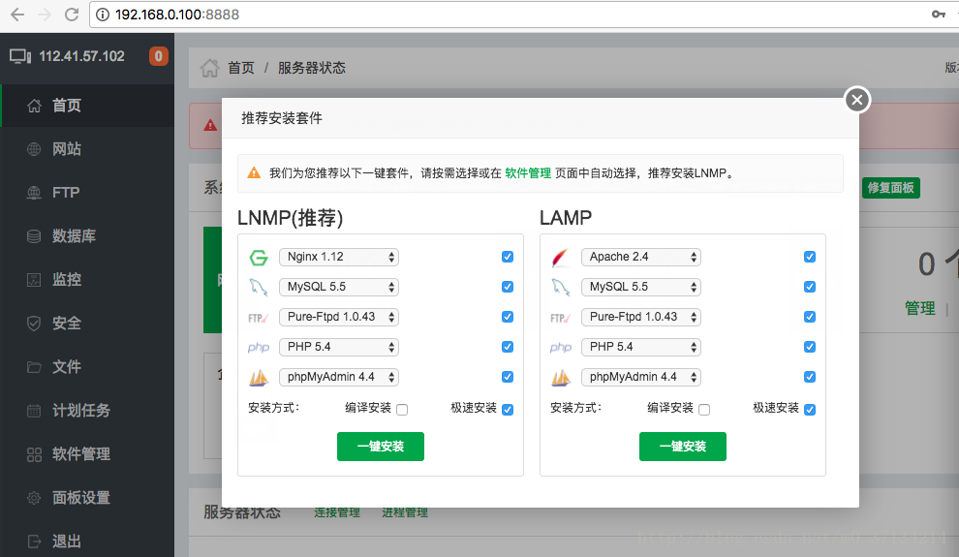Open LAMP MySQL 5.5 version dropdown
The image size is (959, 557).
[x=641, y=287]
